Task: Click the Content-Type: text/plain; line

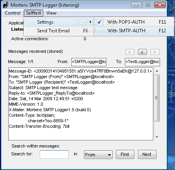Action: coord(32,115)
